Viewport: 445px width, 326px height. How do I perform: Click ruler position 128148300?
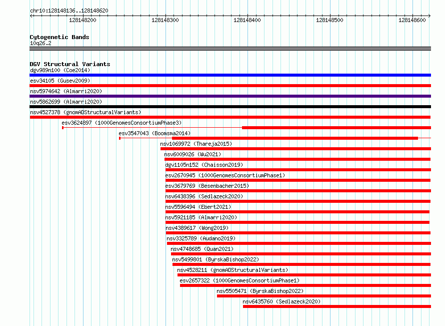click(x=165, y=20)
